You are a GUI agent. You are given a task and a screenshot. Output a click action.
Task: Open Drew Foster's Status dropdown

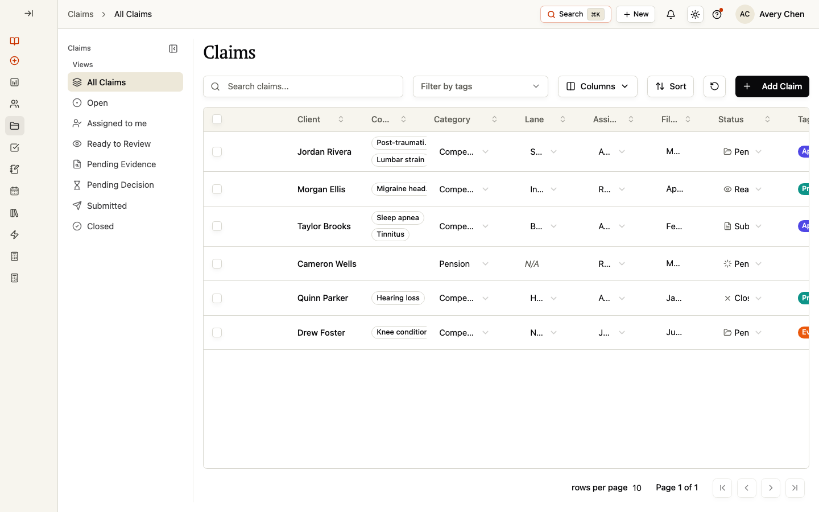click(x=742, y=333)
